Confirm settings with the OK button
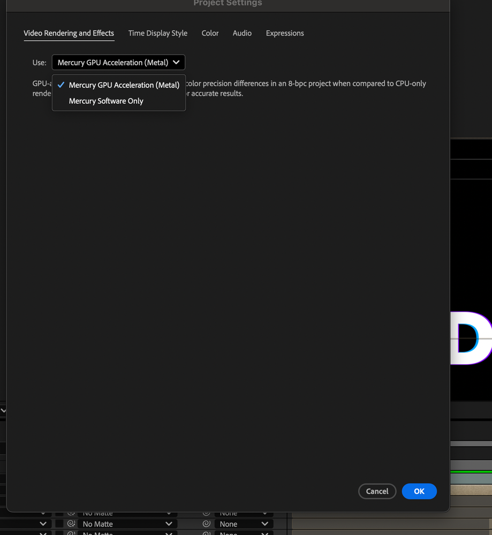Image resolution: width=492 pixels, height=535 pixels. point(419,491)
